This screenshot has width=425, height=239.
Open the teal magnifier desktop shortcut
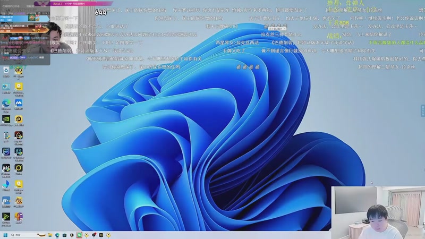[19, 152]
